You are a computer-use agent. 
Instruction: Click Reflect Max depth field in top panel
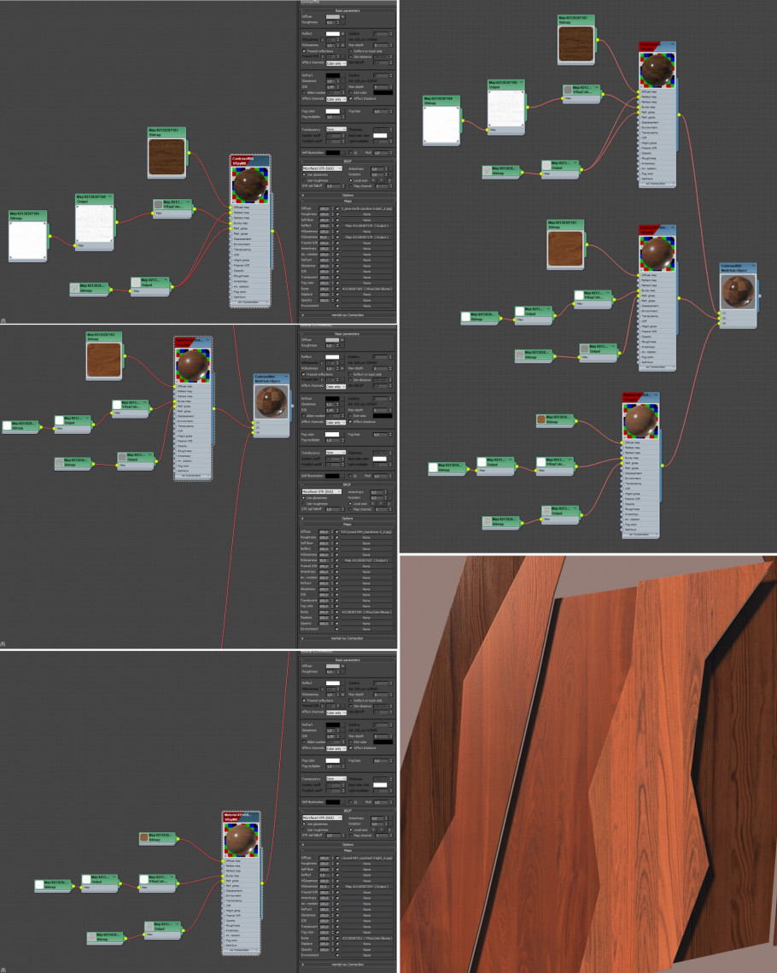click(x=382, y=44)
